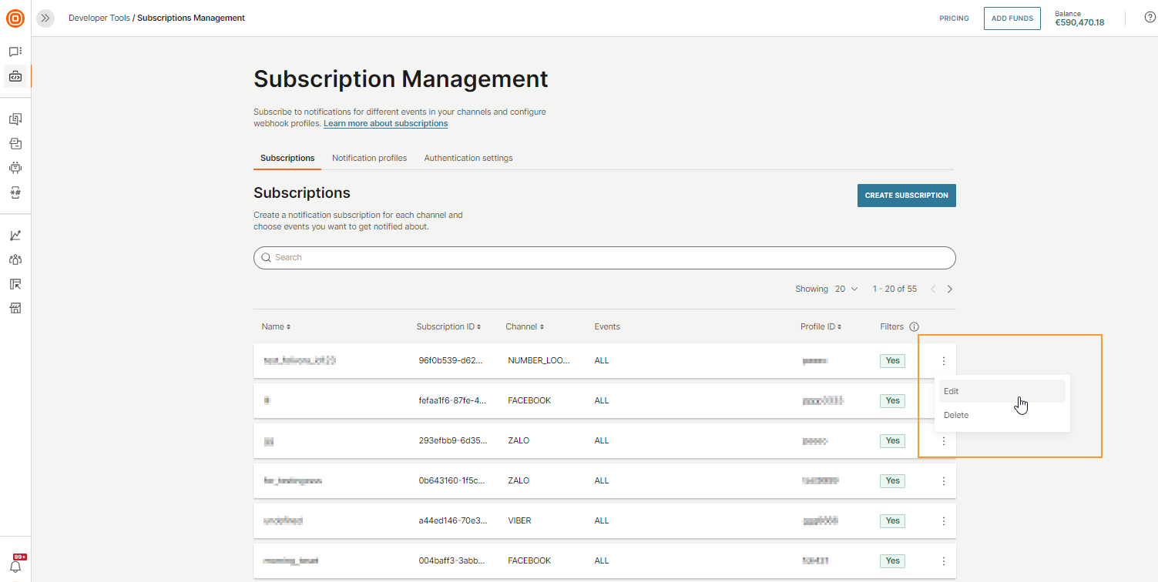The image size is (1158, 582).
Task: Collapse the sidebar using the double-arrow chevron
Action: (45, 18)
